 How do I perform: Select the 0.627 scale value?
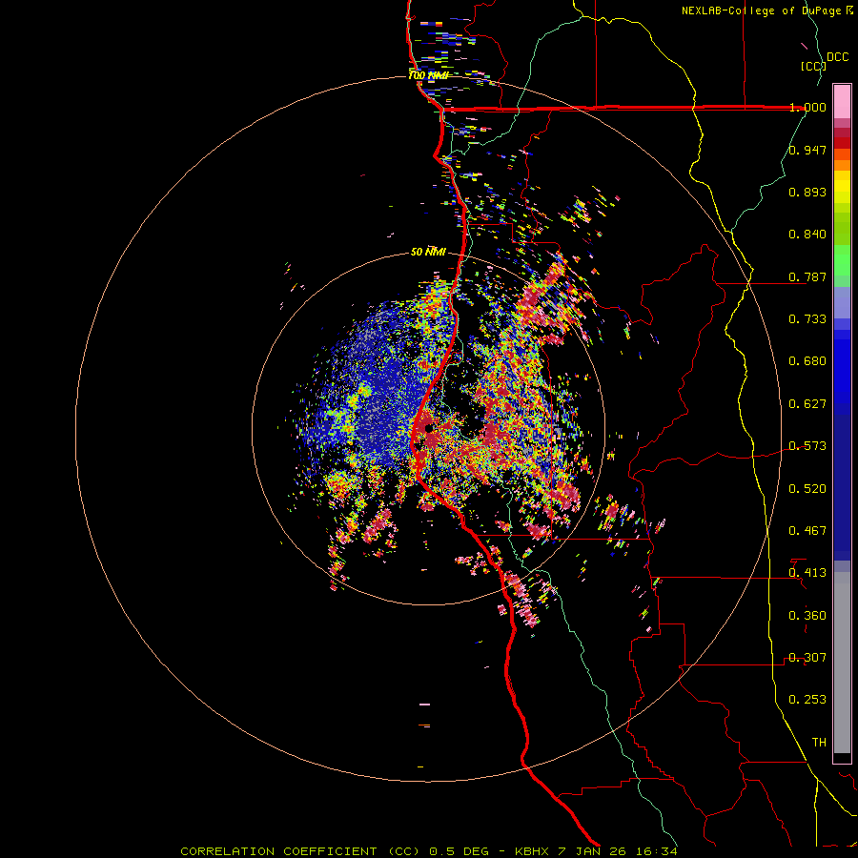tap(807, 404)
